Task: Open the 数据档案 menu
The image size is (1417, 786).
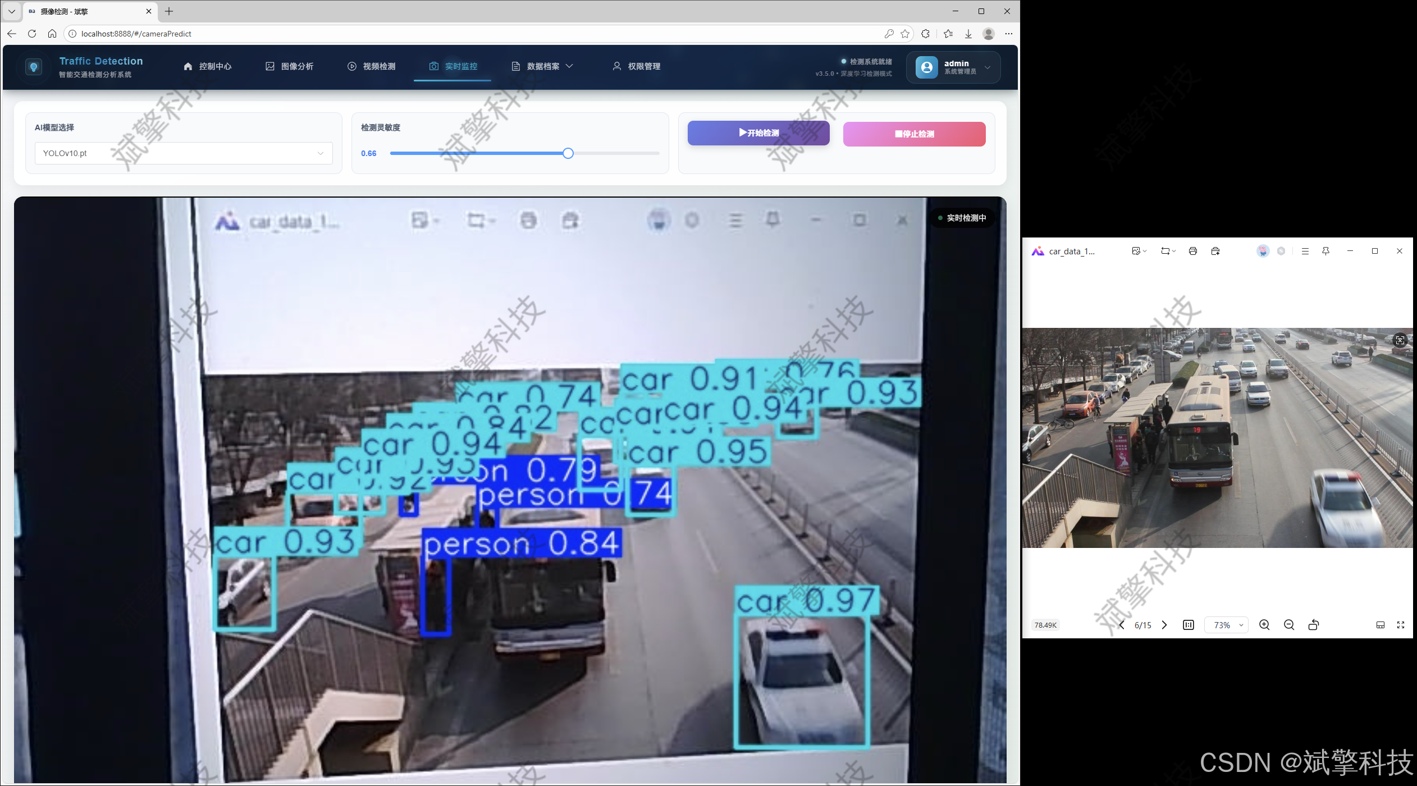Action: 542,66
